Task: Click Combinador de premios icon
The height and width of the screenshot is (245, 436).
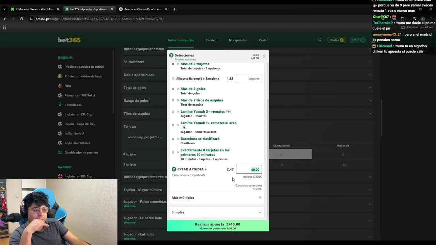Action: coord(60,152)
